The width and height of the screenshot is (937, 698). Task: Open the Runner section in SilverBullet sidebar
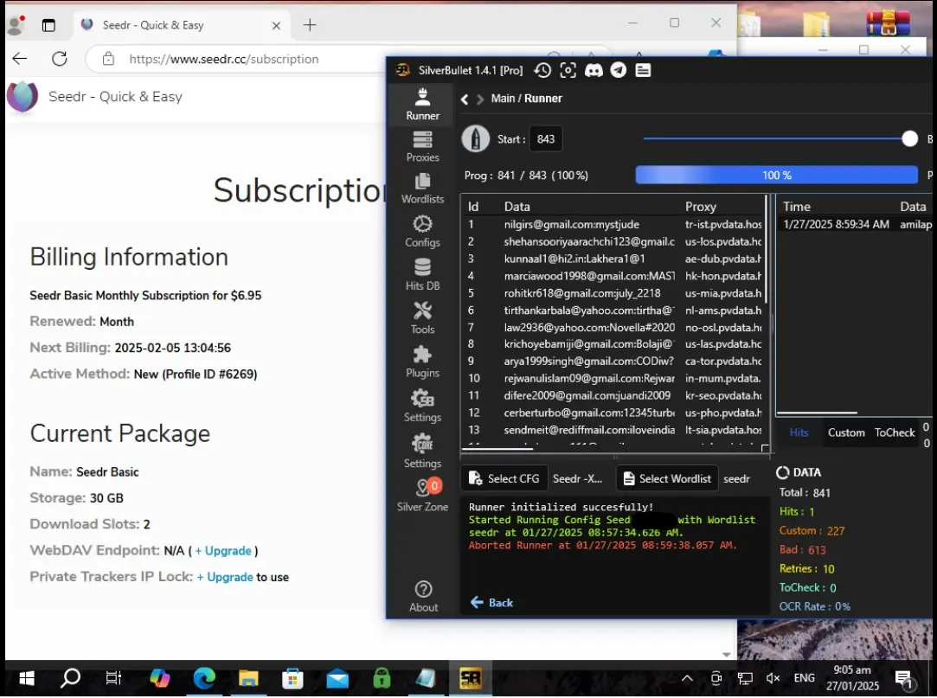pos(422,104)
